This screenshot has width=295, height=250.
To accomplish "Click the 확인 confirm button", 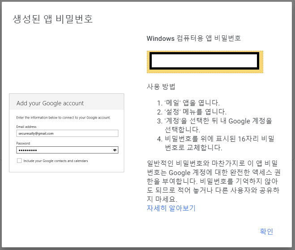I will (x=266, y=231).
